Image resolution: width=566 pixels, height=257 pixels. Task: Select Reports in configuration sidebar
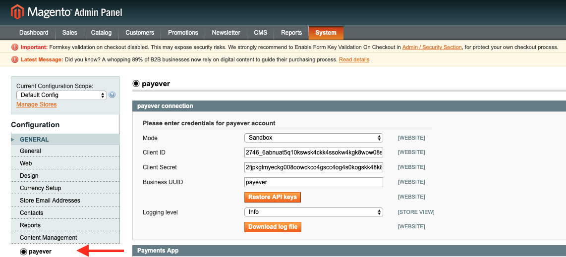65,225
